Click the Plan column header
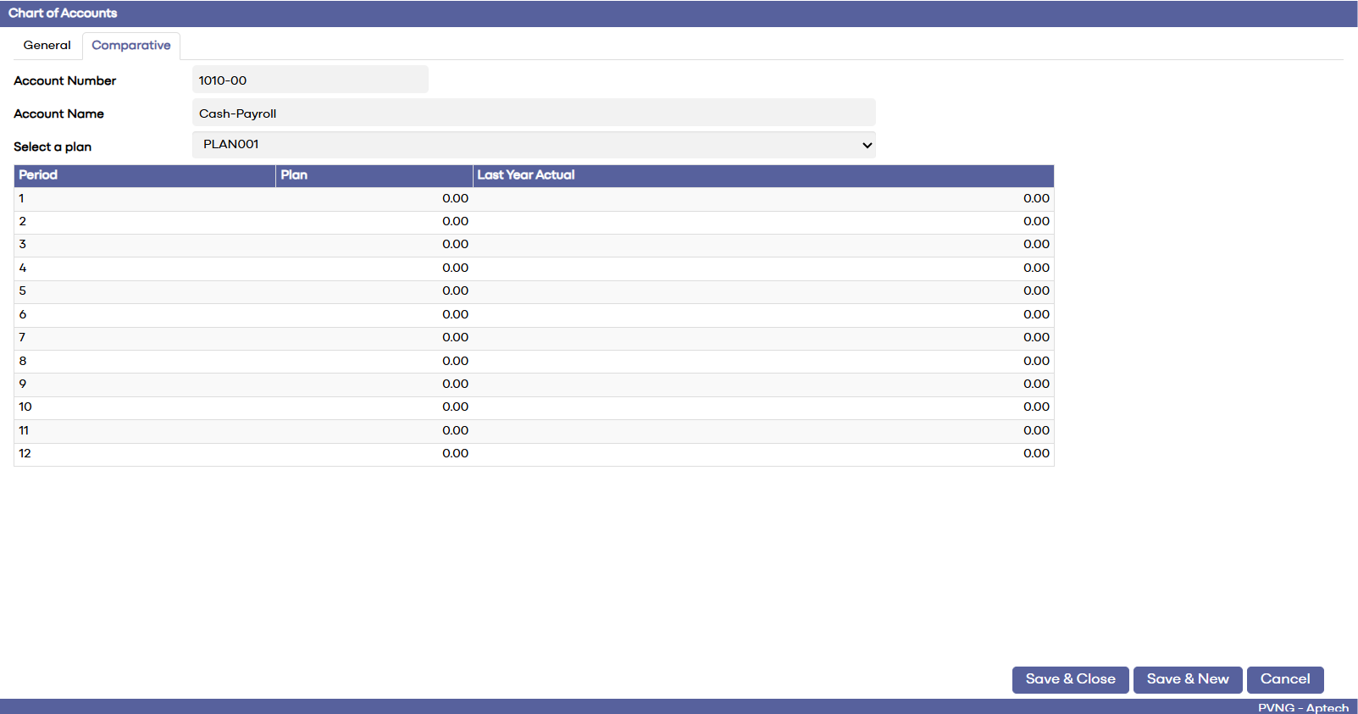 click(x=374, y=175)
